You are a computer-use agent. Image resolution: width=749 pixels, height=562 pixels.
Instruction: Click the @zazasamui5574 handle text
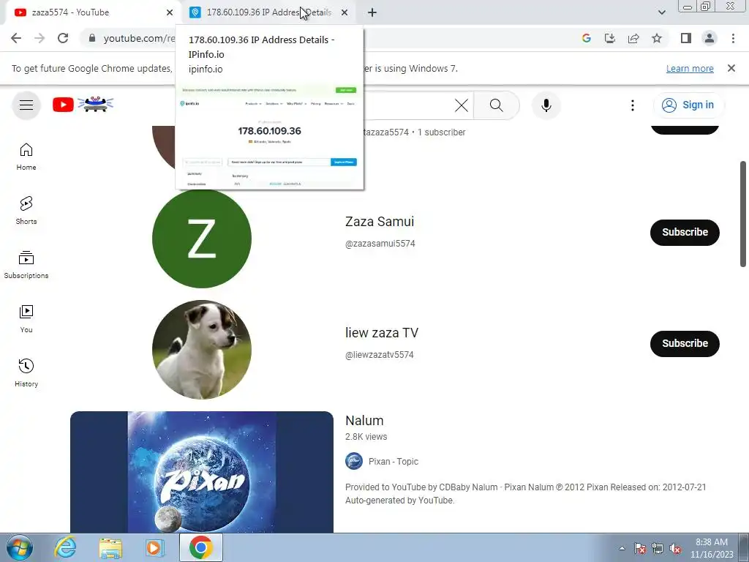click(380, 244)
